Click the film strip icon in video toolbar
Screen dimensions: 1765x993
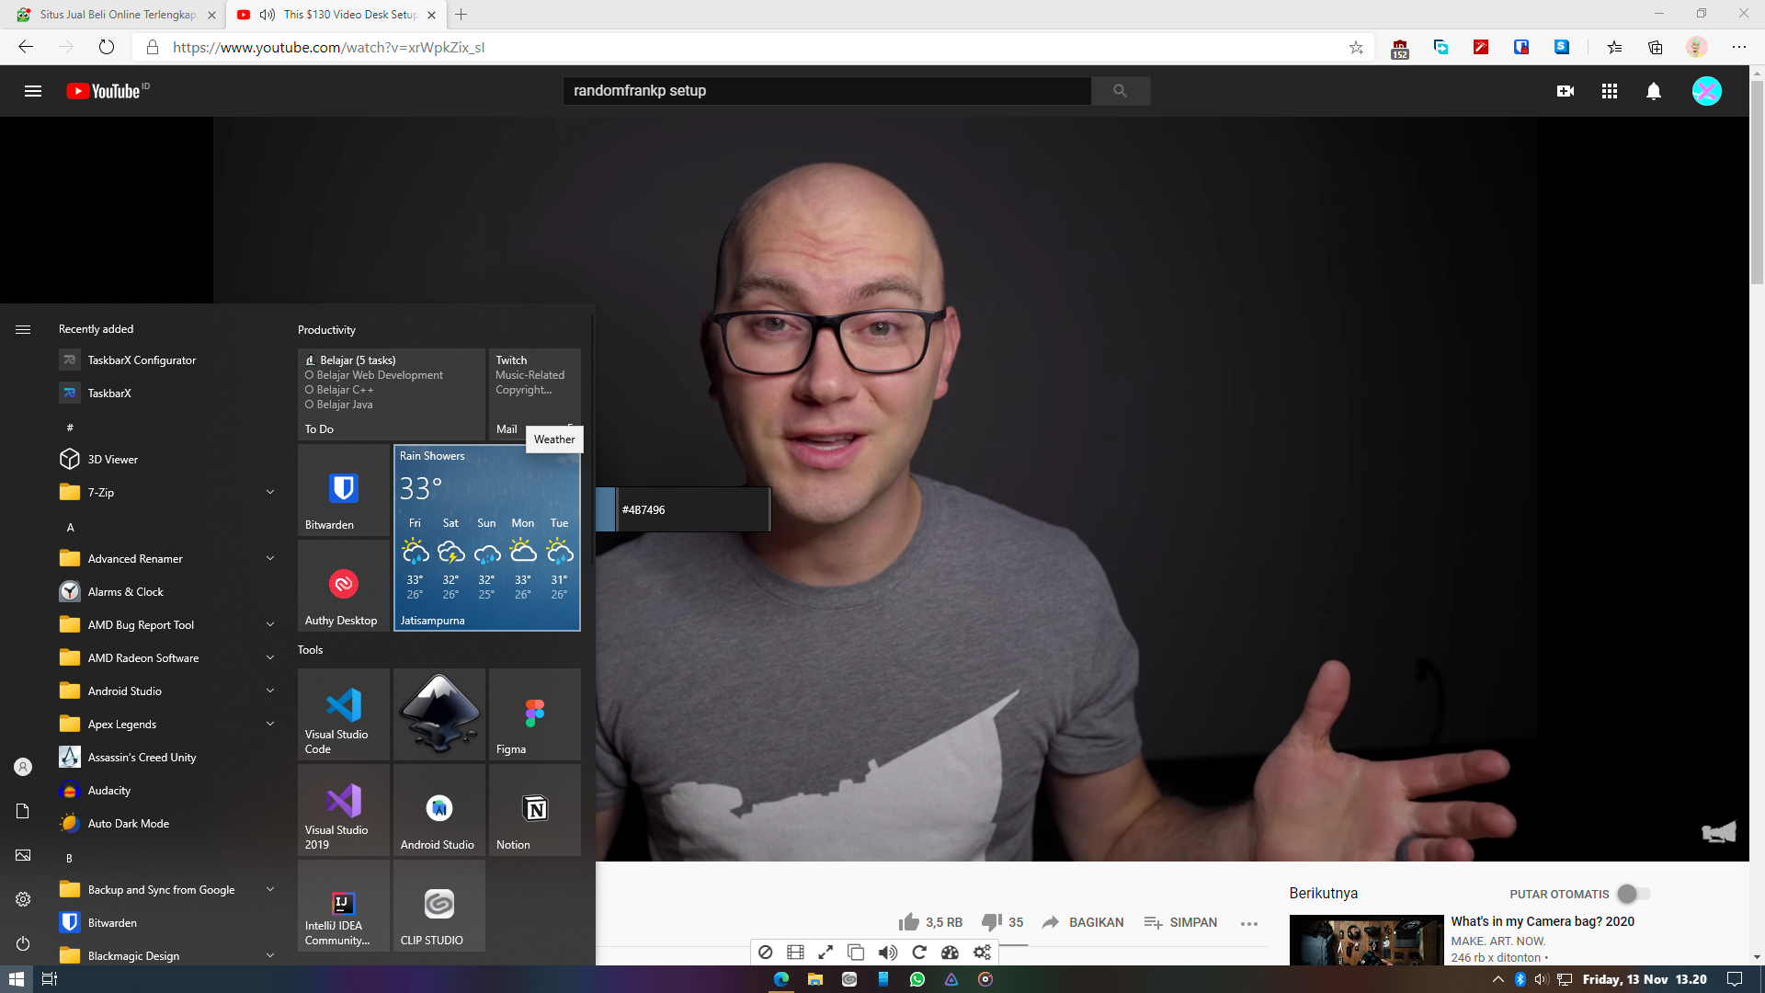[x=795, y=953]
